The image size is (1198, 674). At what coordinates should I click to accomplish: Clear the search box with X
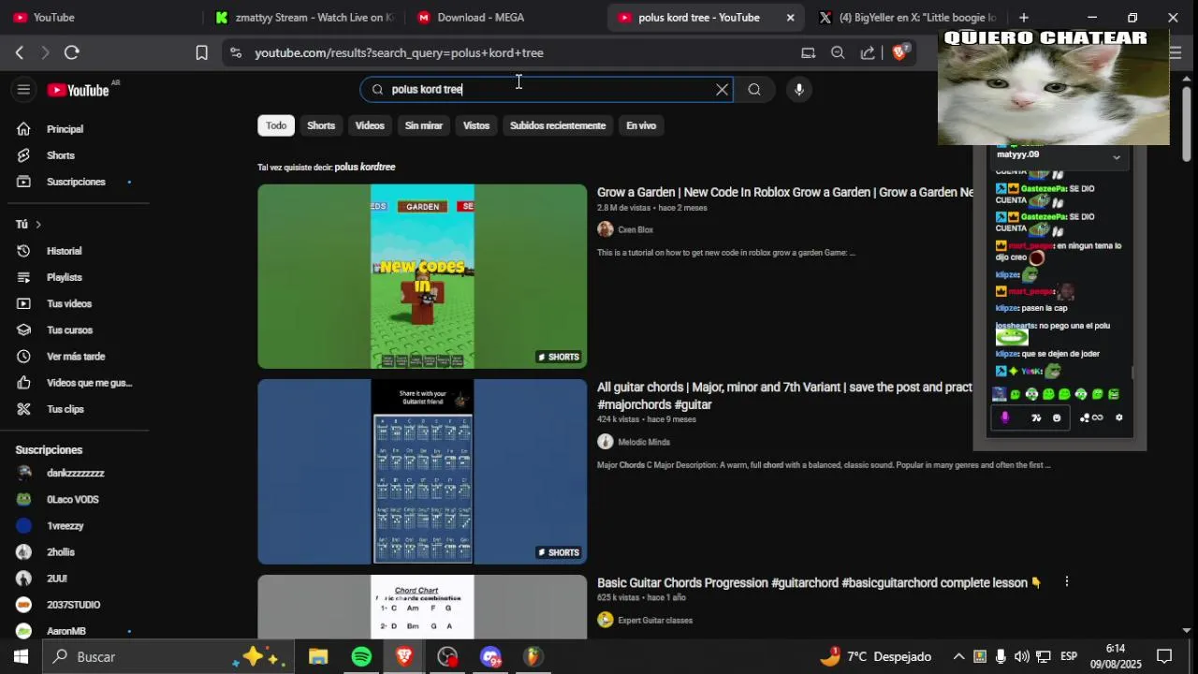point(722,90)
